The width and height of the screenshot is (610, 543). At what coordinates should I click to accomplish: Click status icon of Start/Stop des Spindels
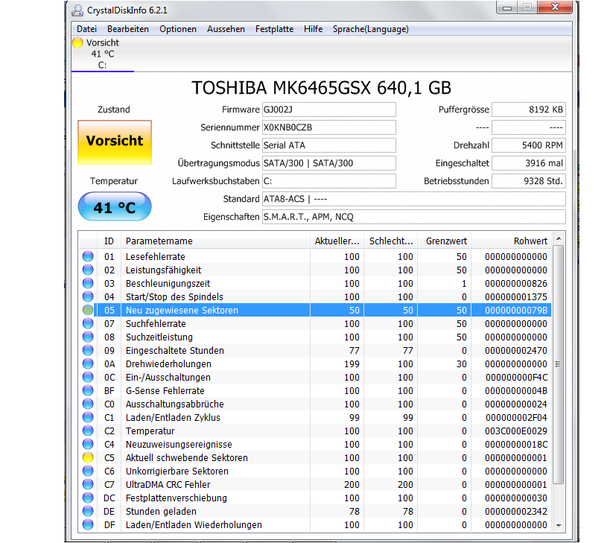(89, 296)
